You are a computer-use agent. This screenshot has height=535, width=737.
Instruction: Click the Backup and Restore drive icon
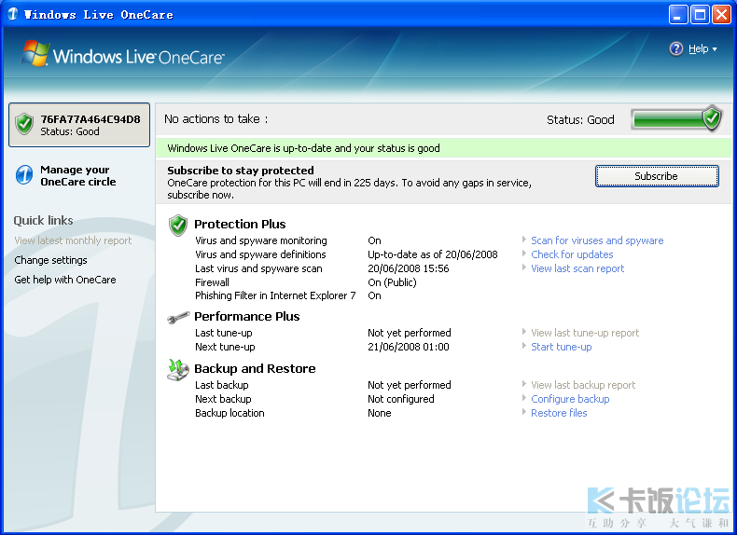pos(177,370)
